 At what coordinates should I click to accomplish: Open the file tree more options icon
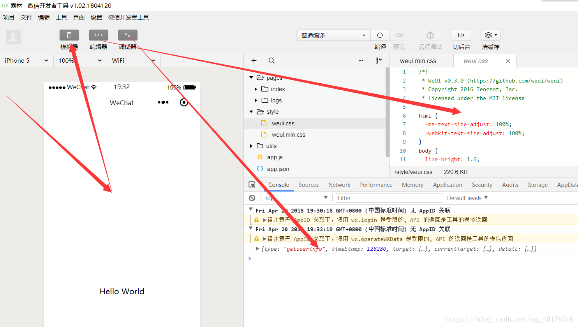361,61
